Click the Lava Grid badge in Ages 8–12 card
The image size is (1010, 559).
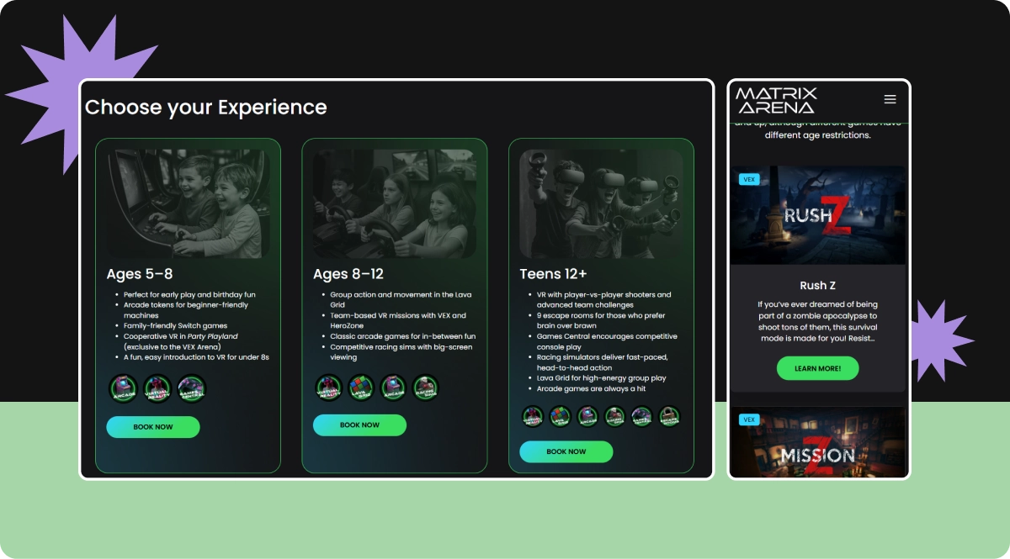point(361,388)
